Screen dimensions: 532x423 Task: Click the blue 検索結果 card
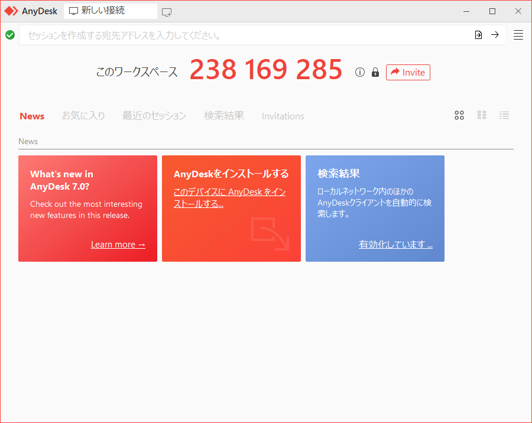(375, 209)
